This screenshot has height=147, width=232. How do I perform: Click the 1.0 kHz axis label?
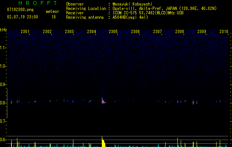(x=3, y=66)
